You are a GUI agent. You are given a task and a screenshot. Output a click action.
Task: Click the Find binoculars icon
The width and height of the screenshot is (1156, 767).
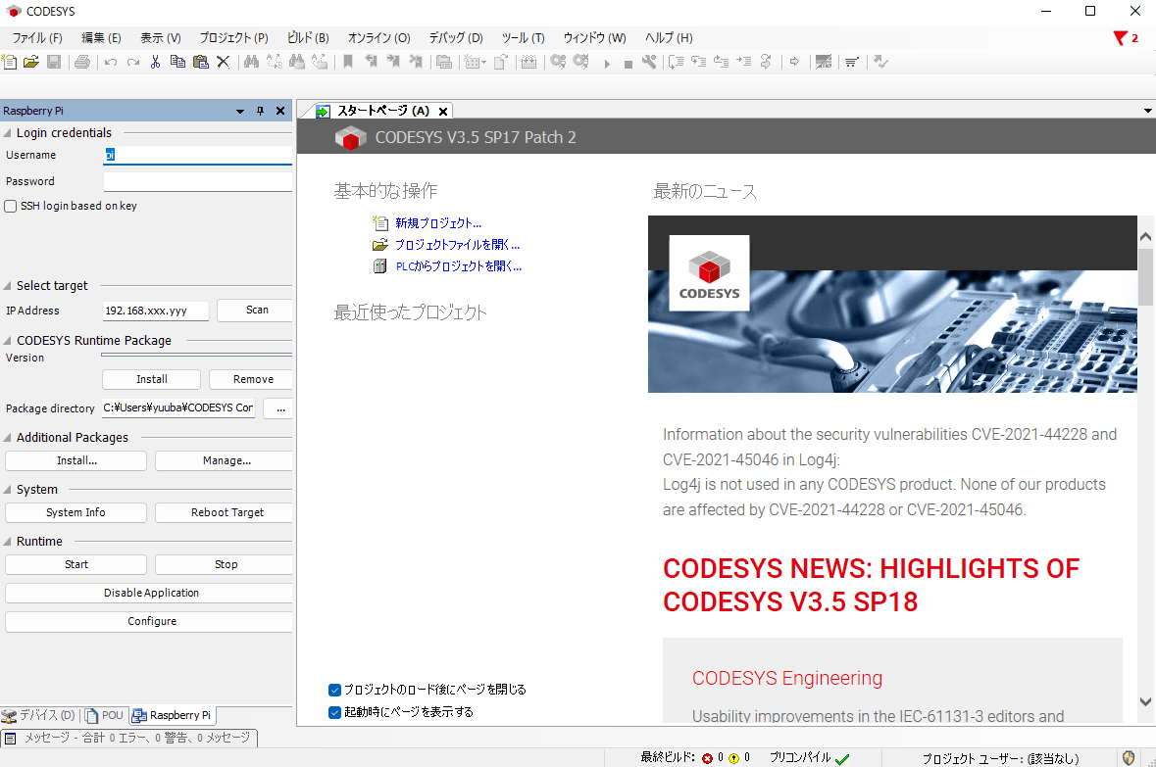tap(251, 62)
